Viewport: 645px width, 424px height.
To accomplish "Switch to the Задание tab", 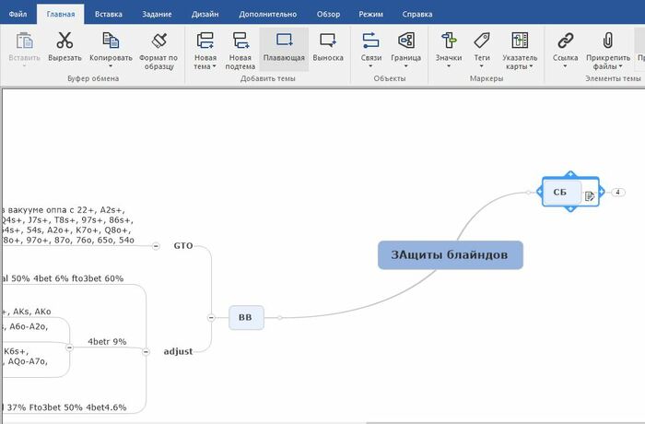I will point(157,14).
